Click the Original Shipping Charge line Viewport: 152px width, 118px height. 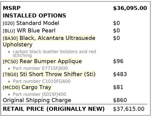pos(37,100)
